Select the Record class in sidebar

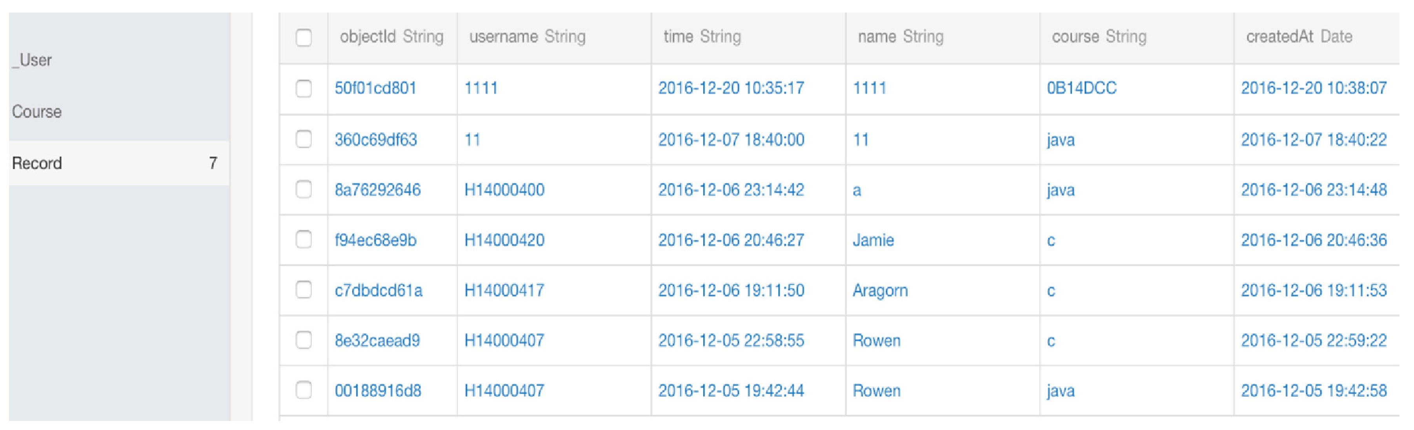pyautogui.click(x=37, y=163)
